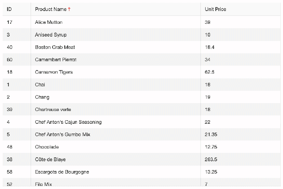
Task: Click Escargots de Bourgogne product name
Action: (x=62, y=172)
